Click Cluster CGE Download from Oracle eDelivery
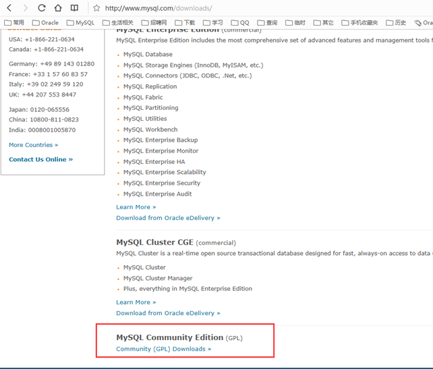The image size is (433, 369). pos(168,313)
